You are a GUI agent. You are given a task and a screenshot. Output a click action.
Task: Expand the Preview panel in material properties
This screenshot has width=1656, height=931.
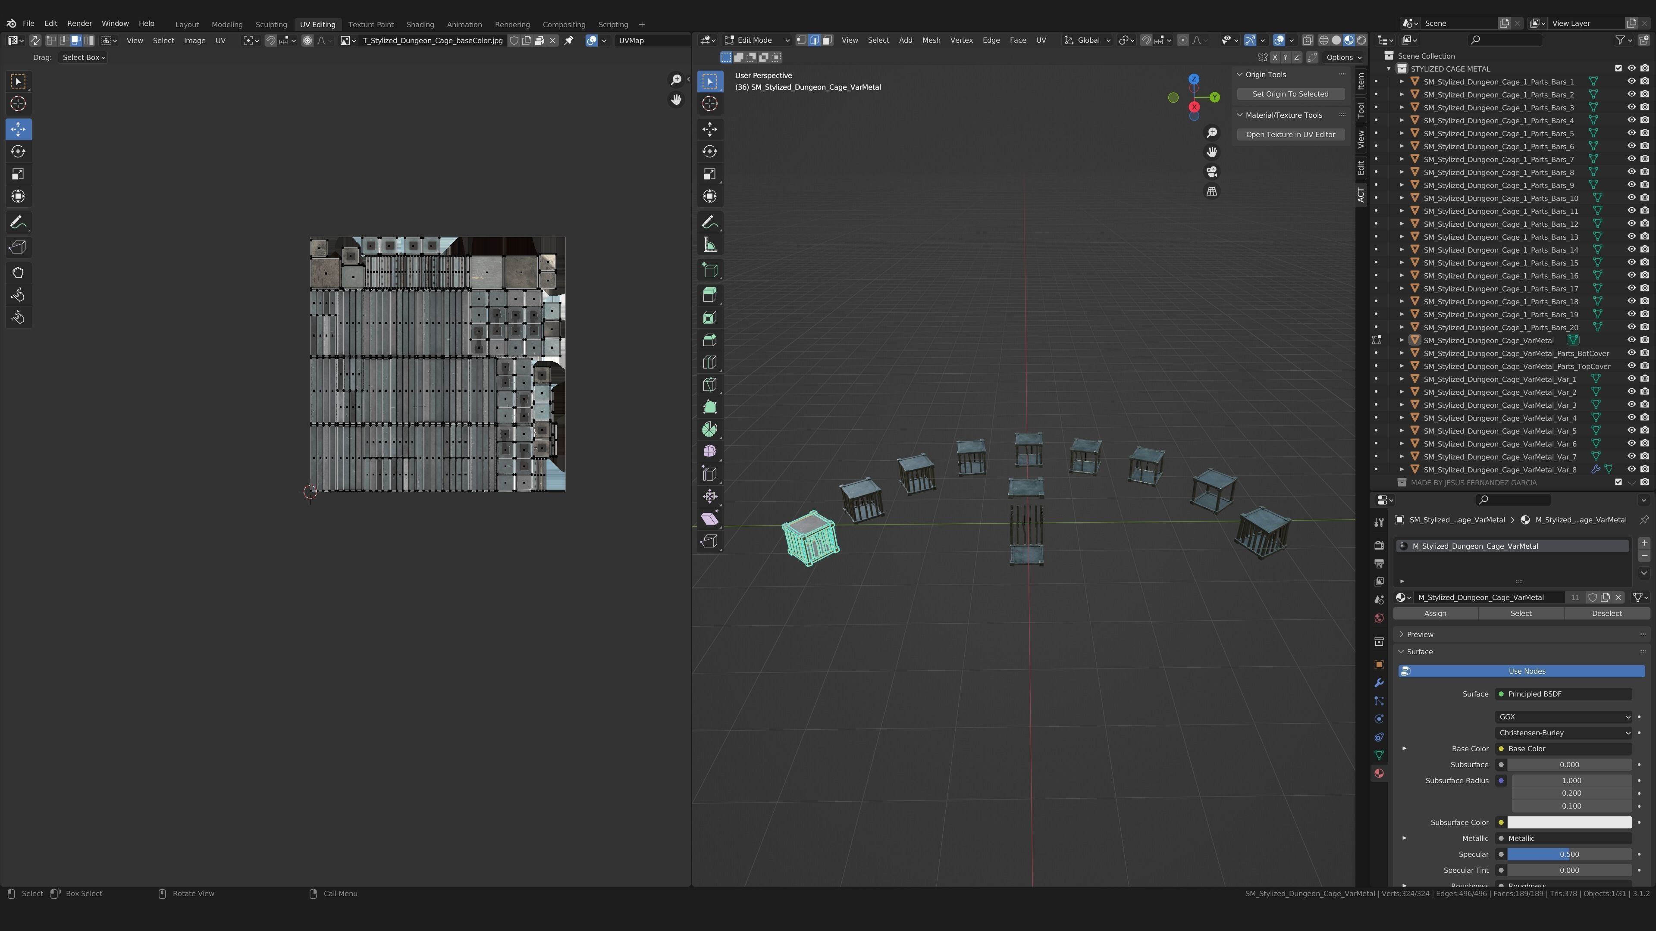coord(1419,634)
